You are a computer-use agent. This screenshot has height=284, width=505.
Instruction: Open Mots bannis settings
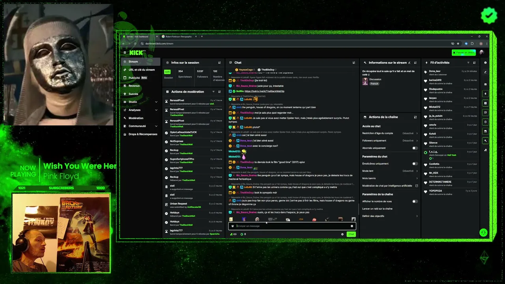point(390,178)
